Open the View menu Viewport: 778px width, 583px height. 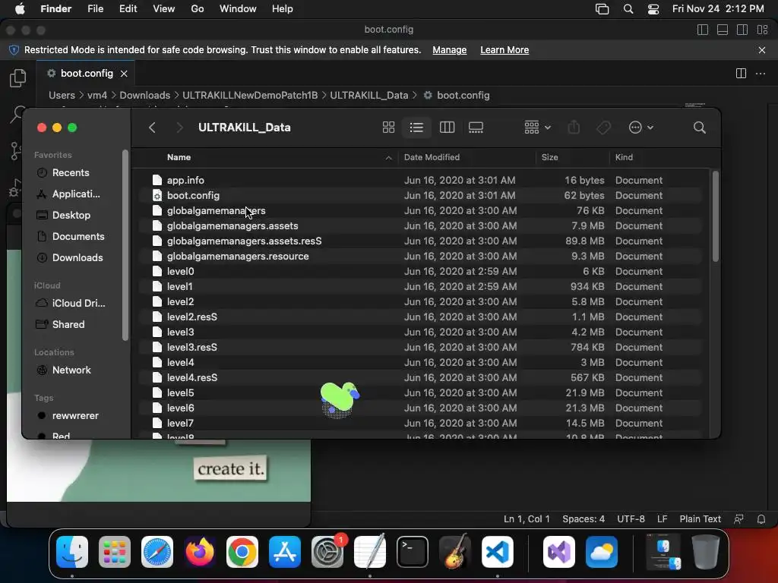(x=164, y=9)
